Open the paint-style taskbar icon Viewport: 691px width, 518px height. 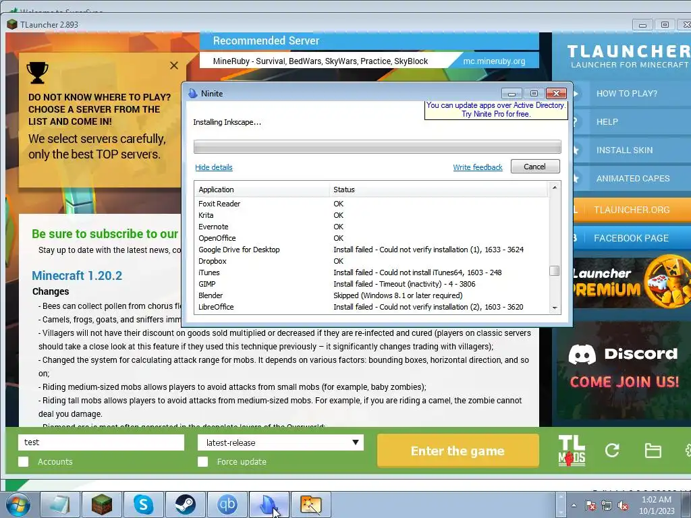point(310,505)
